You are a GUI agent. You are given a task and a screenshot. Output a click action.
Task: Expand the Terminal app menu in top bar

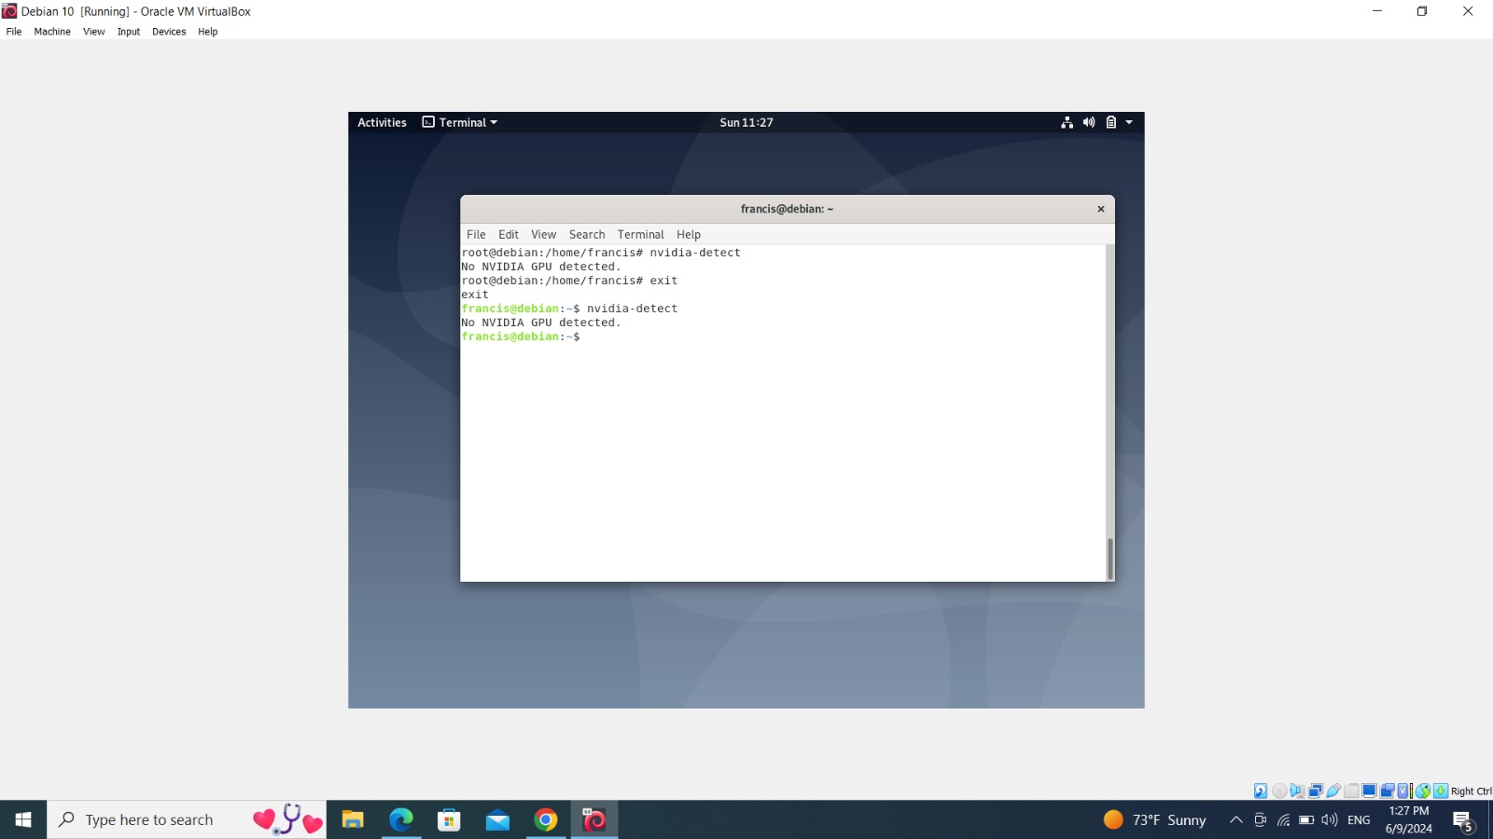460,122
